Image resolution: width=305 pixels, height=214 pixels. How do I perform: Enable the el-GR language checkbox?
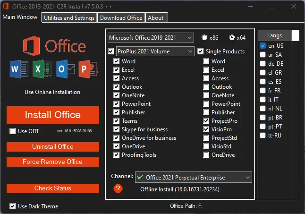(263, 73)
